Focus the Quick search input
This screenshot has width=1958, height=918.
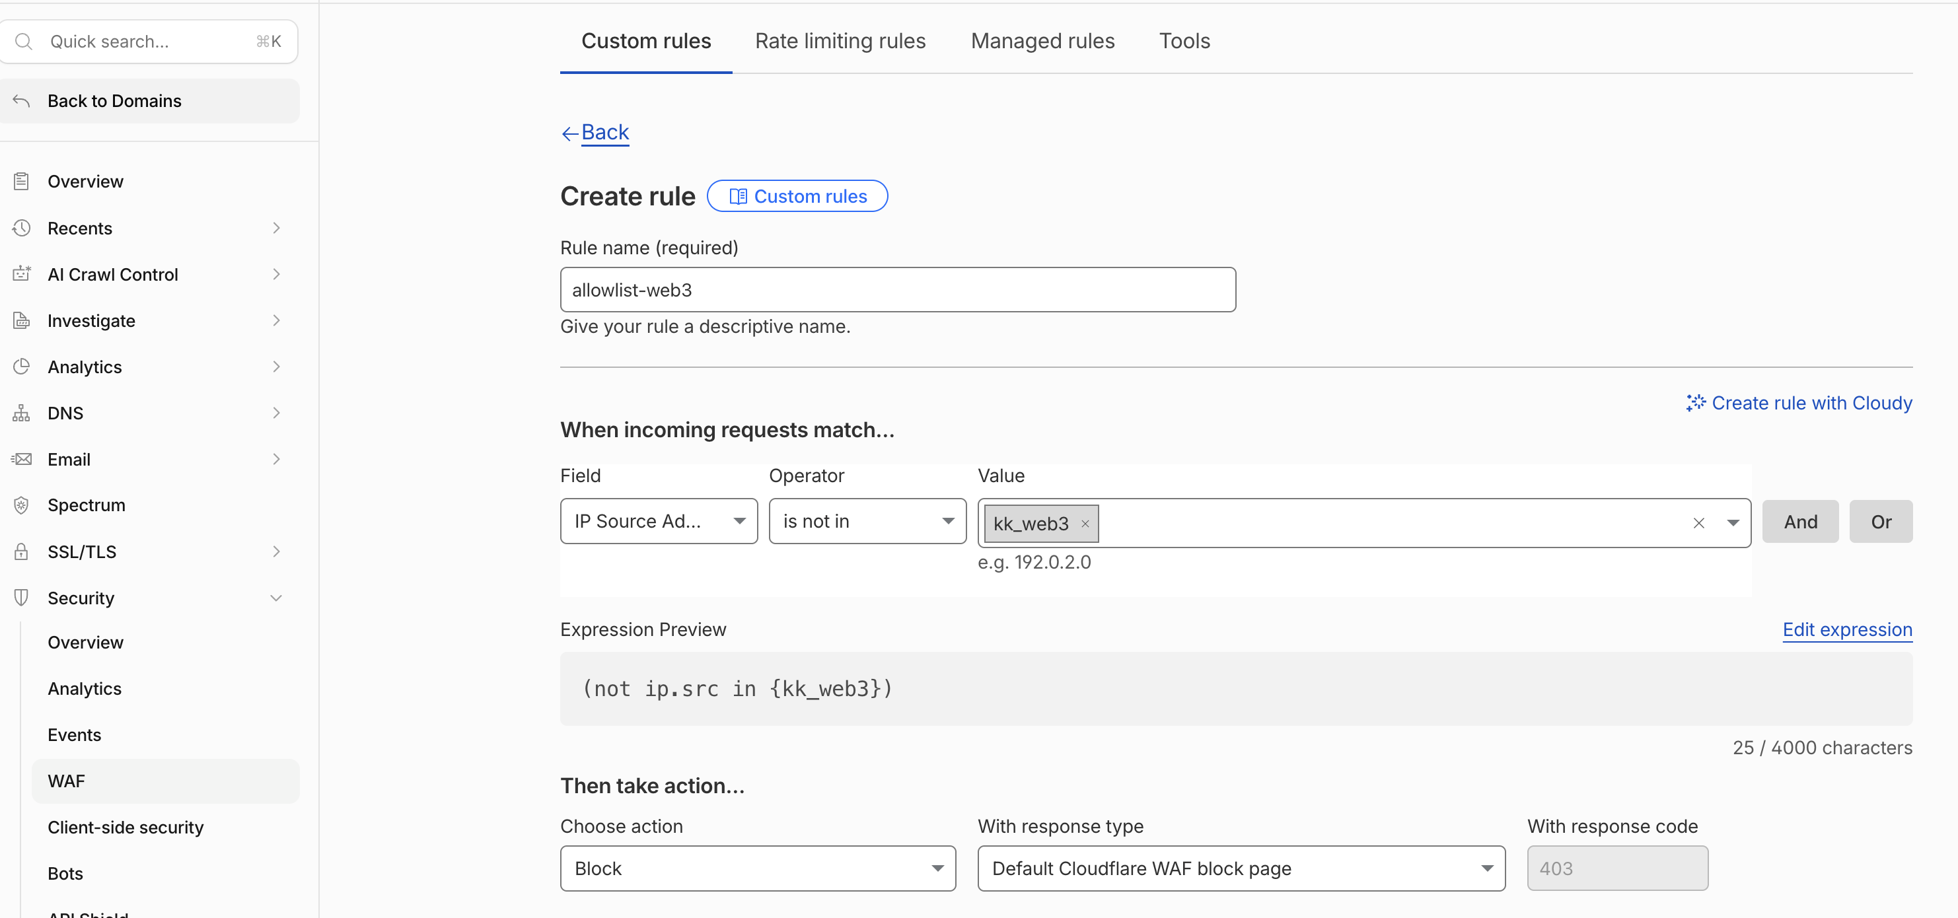(150, 41)
